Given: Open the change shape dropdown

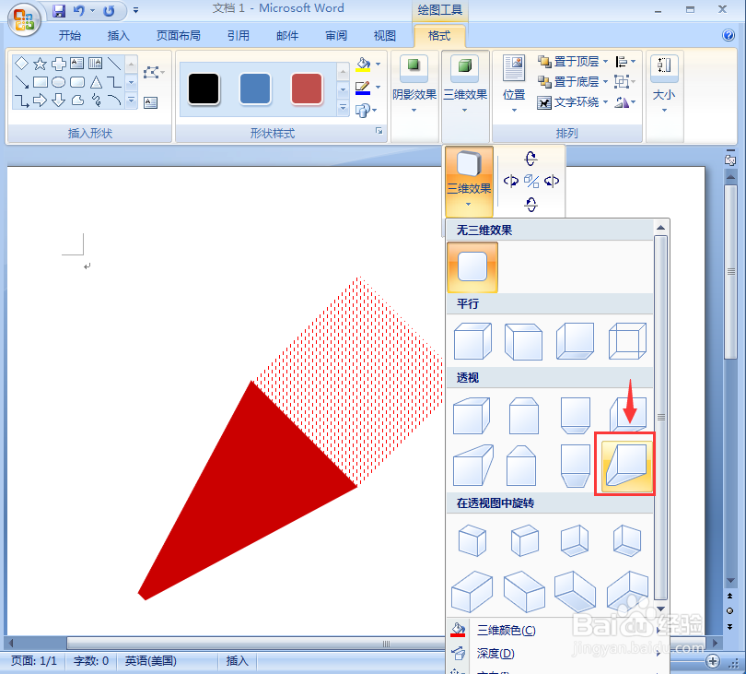Looking at the screenshot, I should pos(366,111).
